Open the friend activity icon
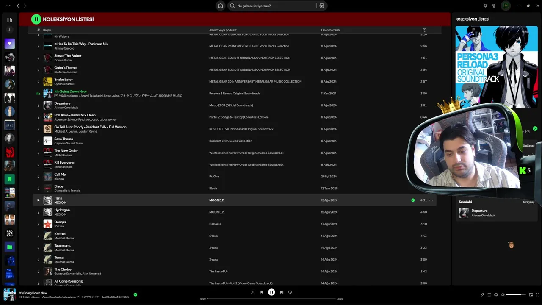Viewport: 542px width, 305px height. click(494, 6)
